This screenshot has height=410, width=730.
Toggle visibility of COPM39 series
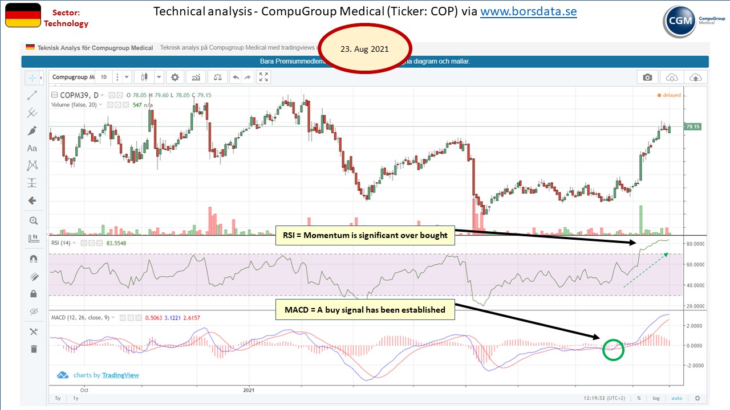coord(111,95)
